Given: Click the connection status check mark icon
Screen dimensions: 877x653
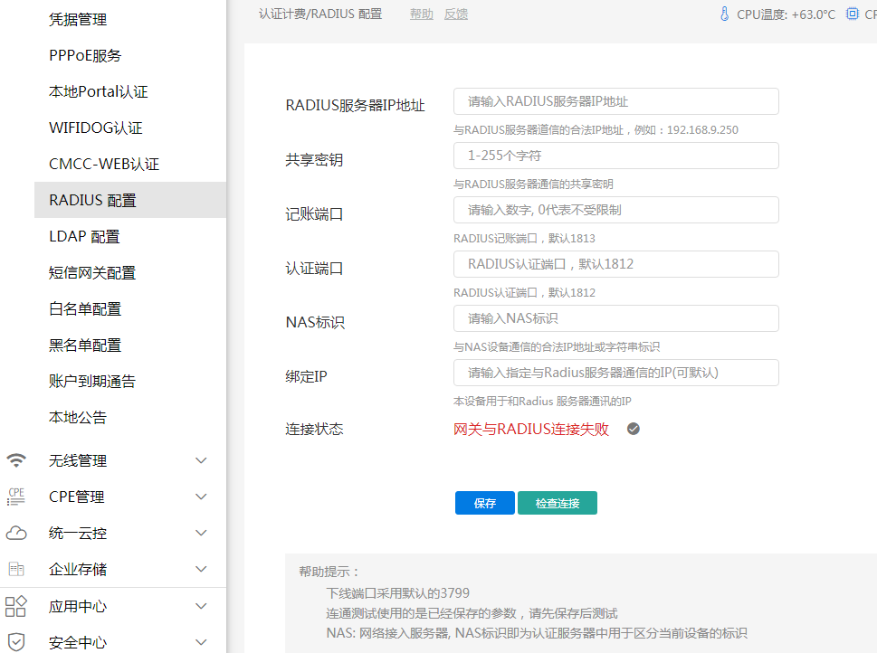Looking at the screenshot, I should (634, 429).
